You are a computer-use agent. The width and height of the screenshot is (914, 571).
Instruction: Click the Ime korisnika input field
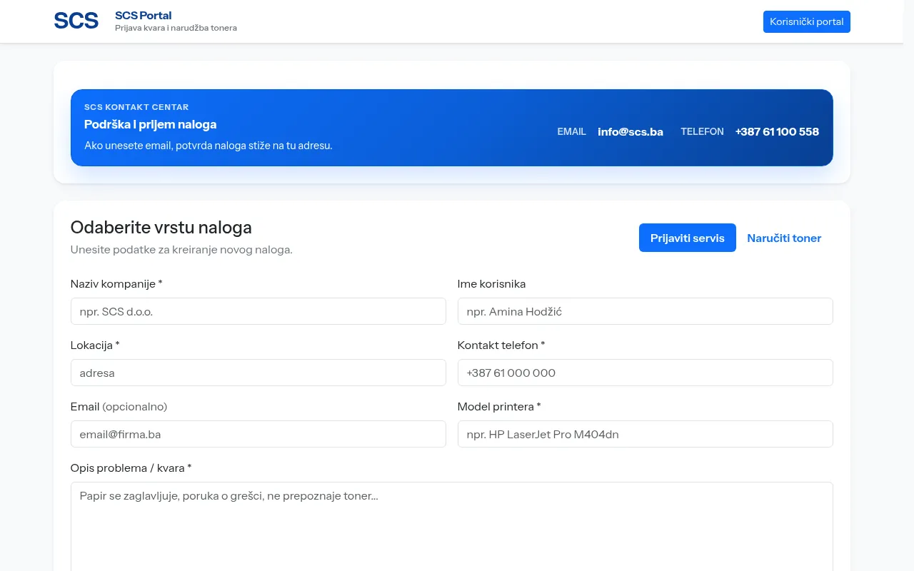click(645, 311)
